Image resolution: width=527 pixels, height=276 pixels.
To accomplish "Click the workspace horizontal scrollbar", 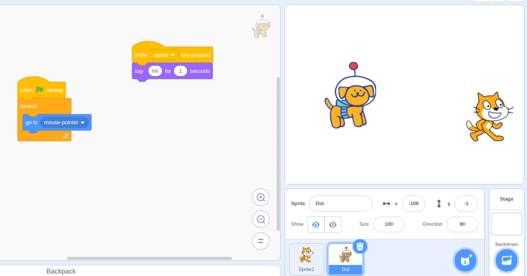I will 149,258.
